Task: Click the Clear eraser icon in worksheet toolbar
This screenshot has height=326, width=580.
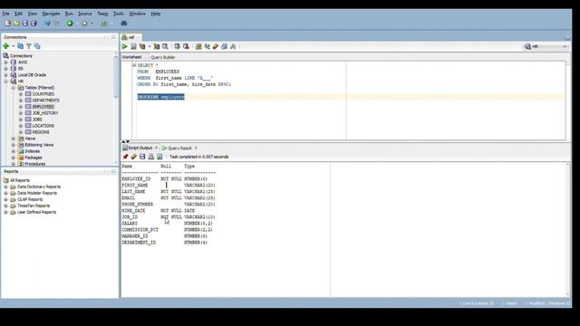Action: pos(216,46)
